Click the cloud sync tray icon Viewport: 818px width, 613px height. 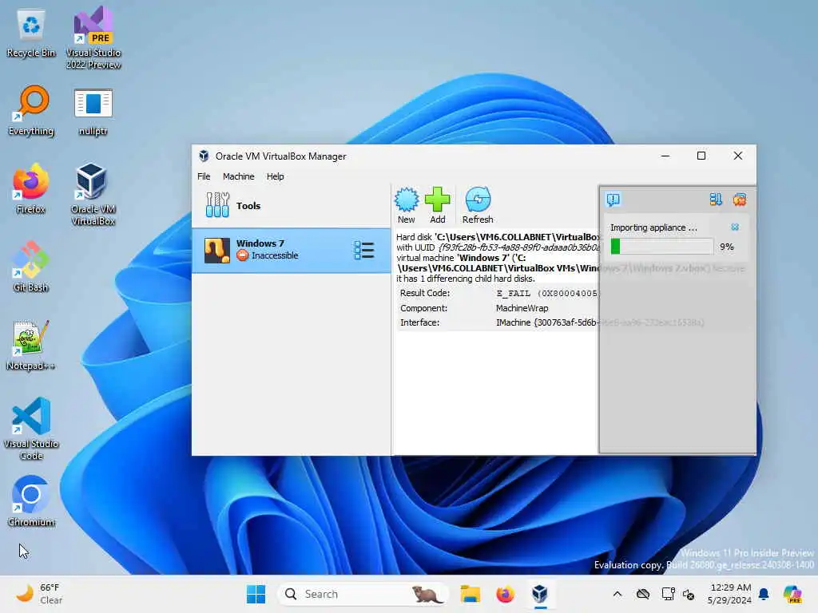(643, 594)
